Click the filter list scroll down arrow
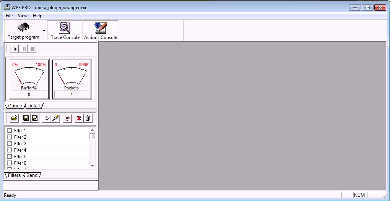Screen dimensions: 390x201 point(92,166)
